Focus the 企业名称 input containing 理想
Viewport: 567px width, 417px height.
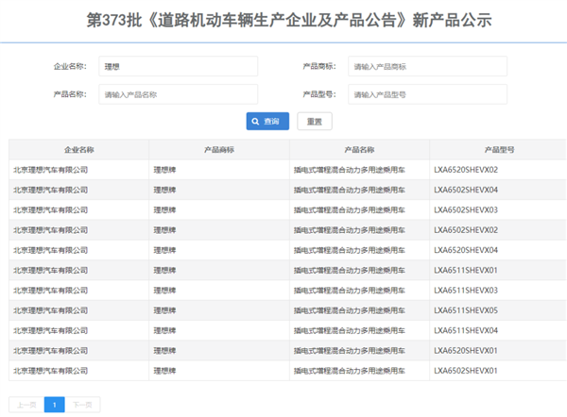[x=179, y=66]
